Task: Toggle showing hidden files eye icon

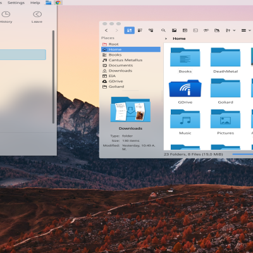Action: (206, 30)
